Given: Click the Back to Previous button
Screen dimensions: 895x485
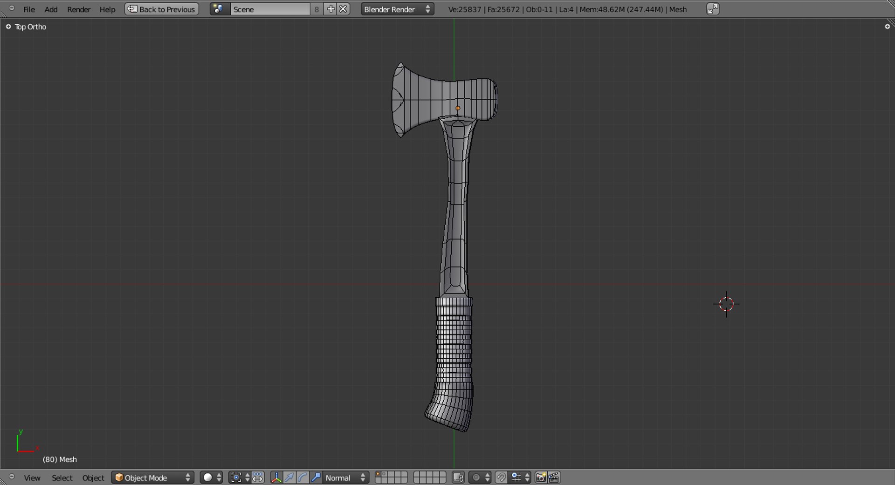Looking at the screenshot, I should tap(162, 9).
